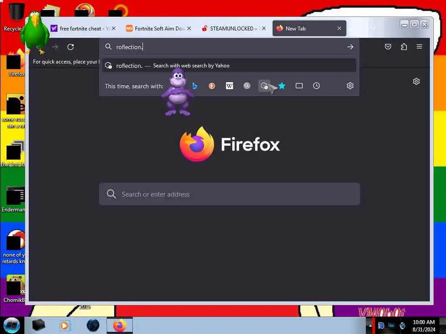Open the black box taskbar icon
The image size is (446, 334).
pyautogui.click(x=38, y=325)
